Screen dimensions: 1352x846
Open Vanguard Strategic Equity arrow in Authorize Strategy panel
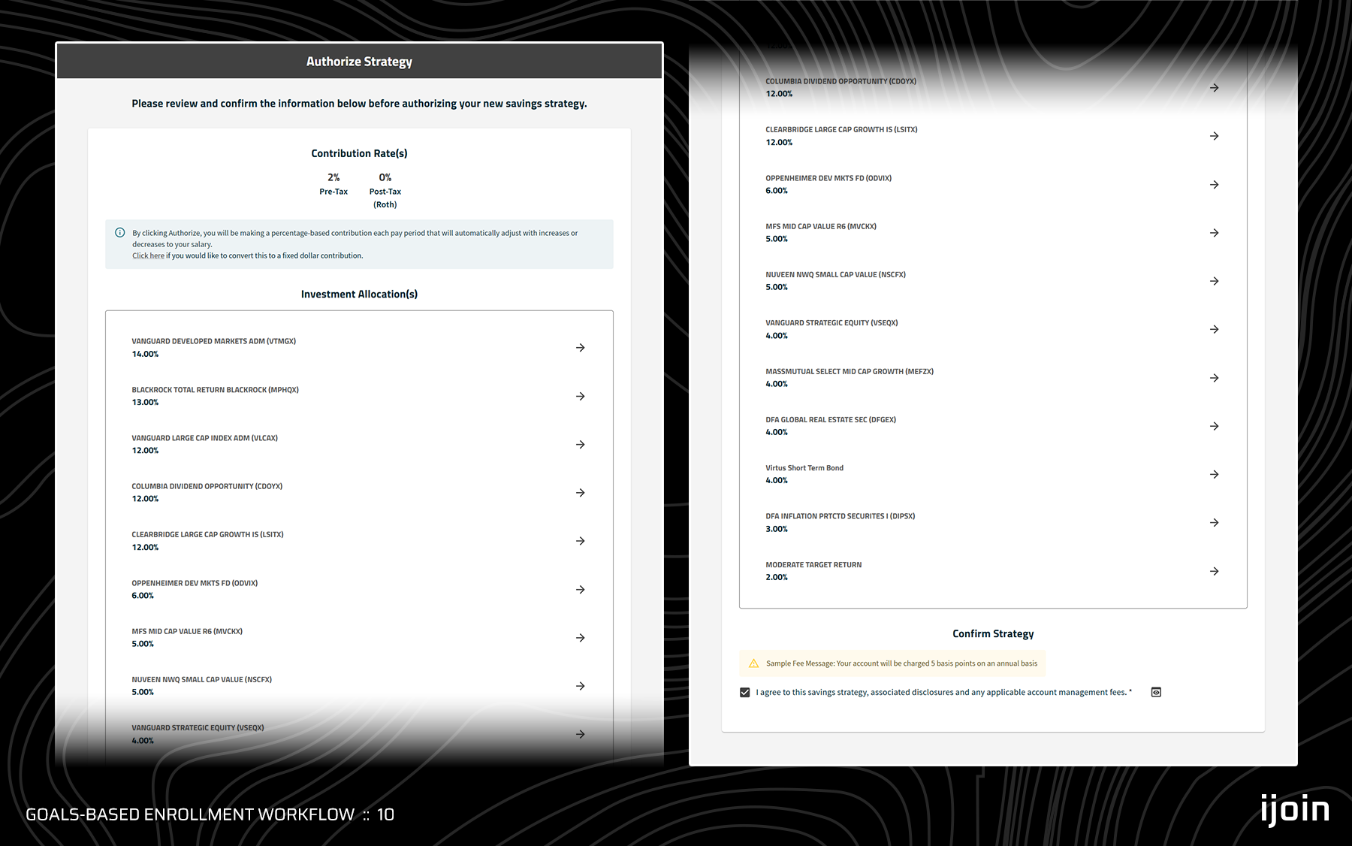tap(580, 734)
